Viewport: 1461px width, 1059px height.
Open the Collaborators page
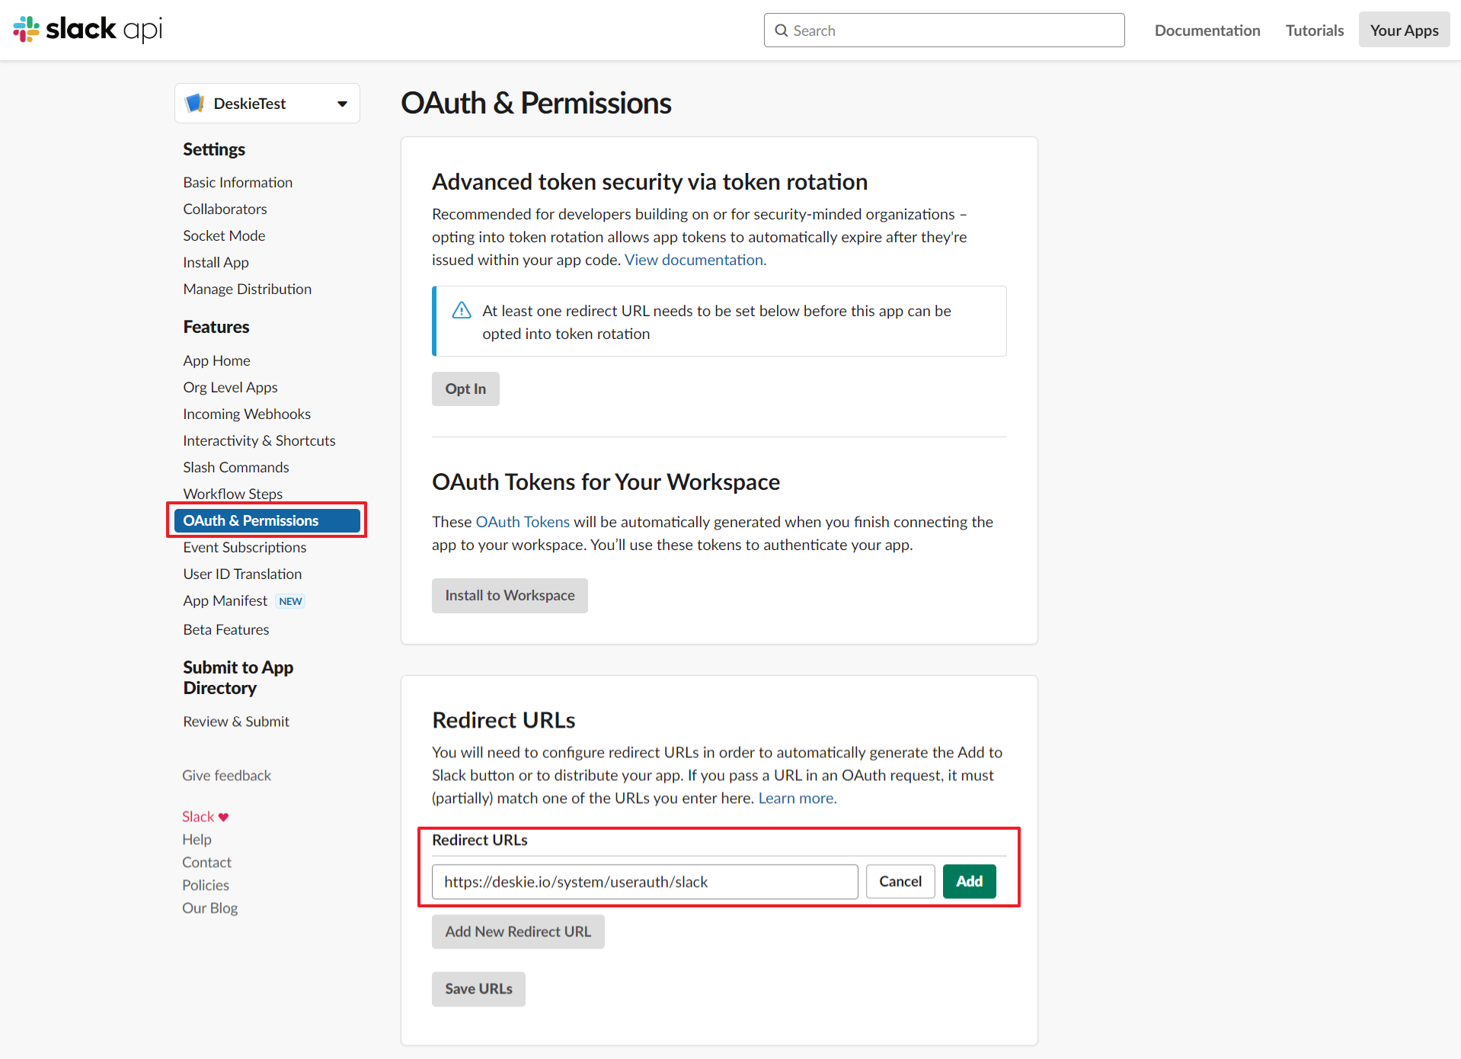(x=225, y=209)
